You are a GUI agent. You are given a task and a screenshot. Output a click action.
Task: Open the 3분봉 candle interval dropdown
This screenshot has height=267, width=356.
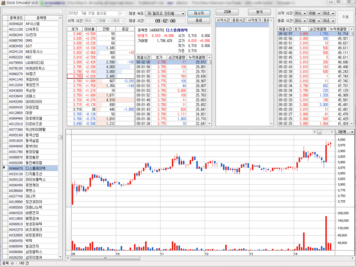352,132
